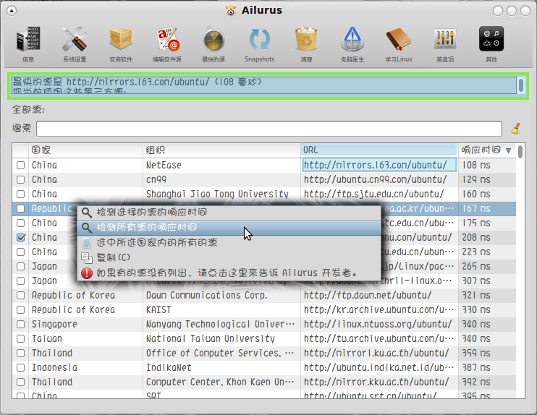Select URL http://ubuntu.cn99.com/ubuntu/ cell

click(x=379, y=179)
